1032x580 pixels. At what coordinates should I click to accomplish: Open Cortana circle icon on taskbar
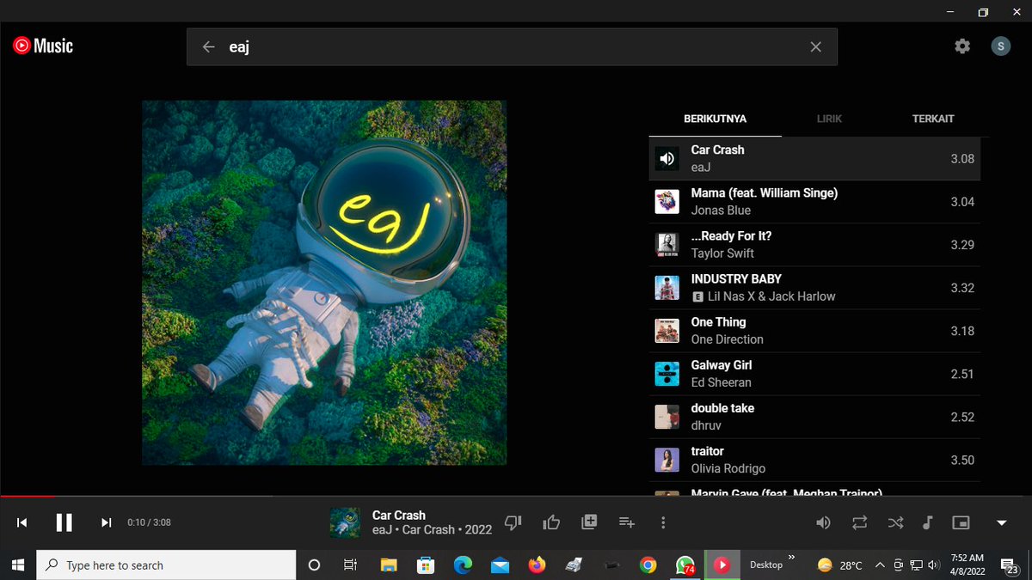[x=314, y=565]
